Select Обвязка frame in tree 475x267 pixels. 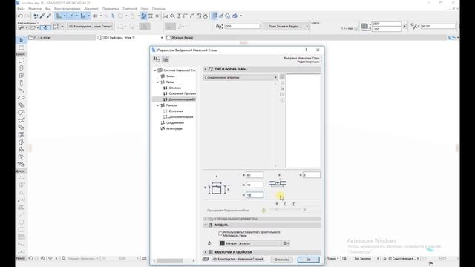pyautogui.click(x=175, y=88)
